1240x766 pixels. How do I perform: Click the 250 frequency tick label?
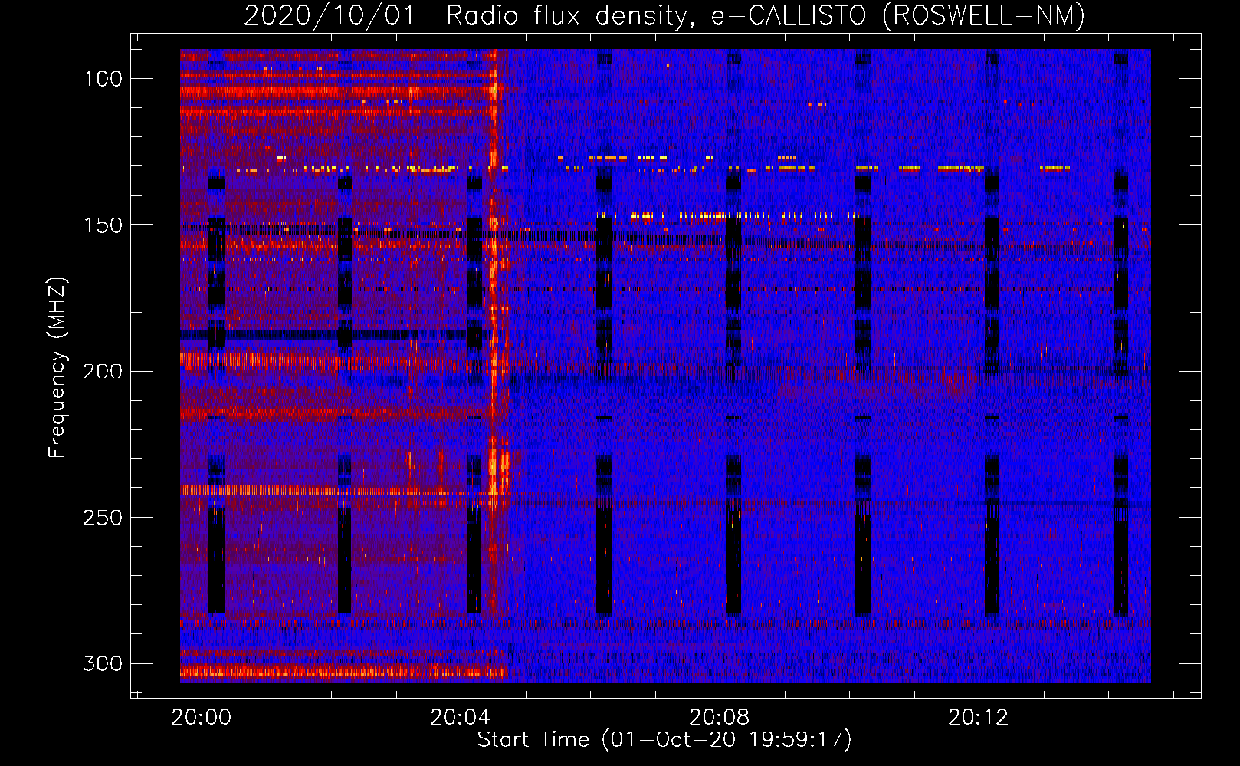pos(103,518)
